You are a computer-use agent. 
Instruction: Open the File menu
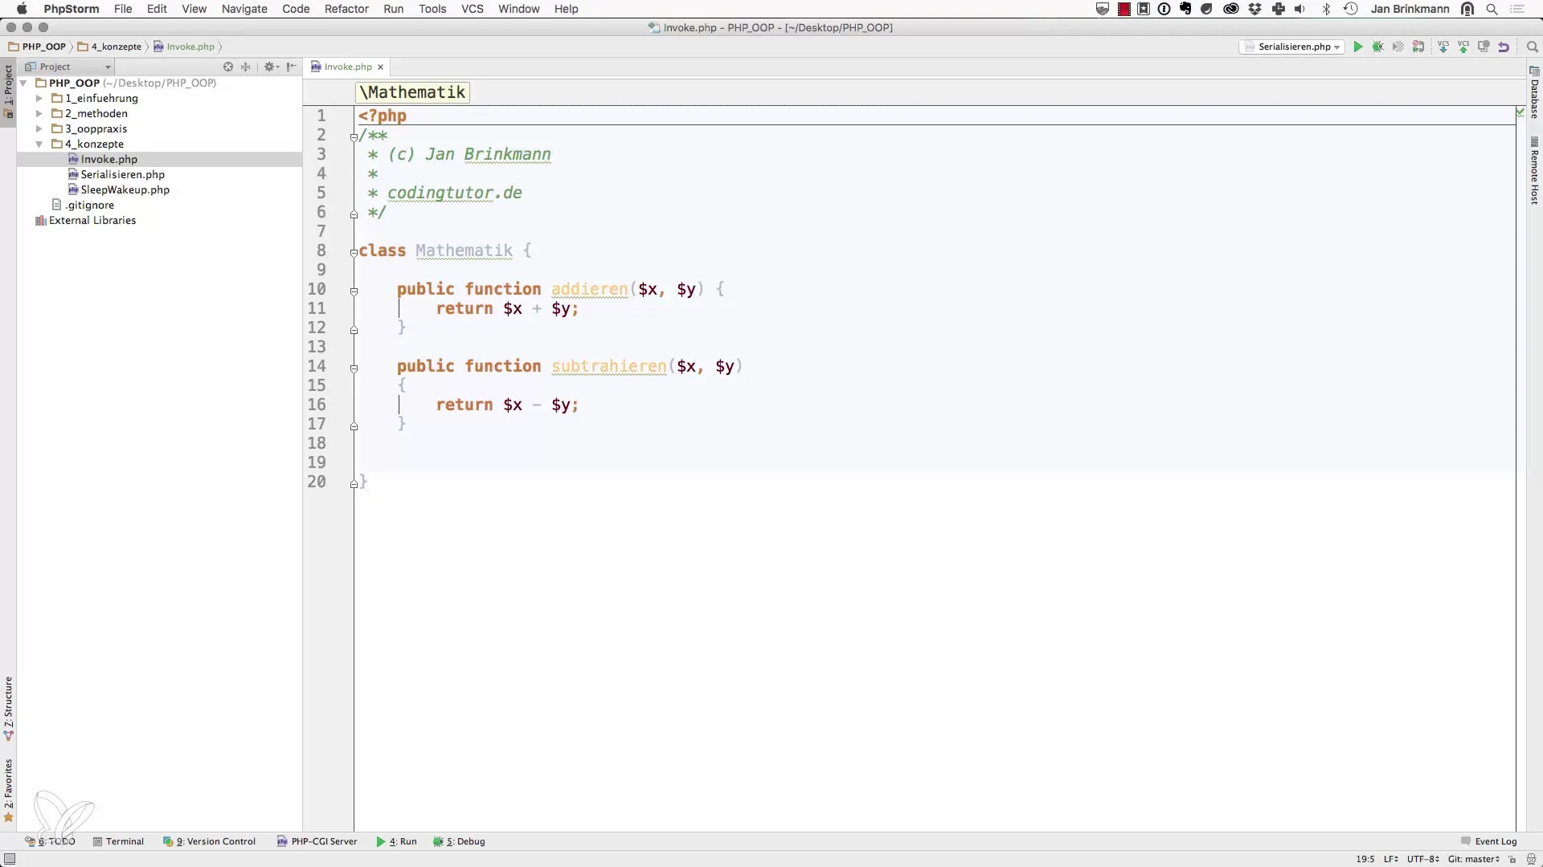click(x=123, y=9)
